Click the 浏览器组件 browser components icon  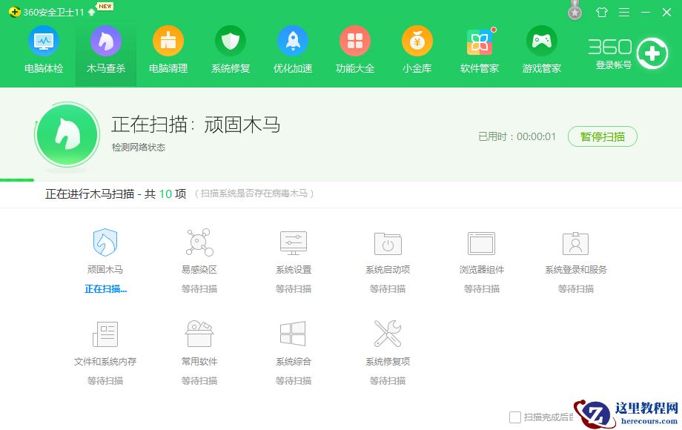[482, 243]
